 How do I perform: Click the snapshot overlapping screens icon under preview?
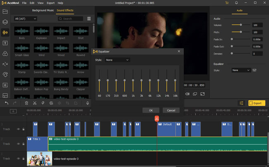coord(195,94)
